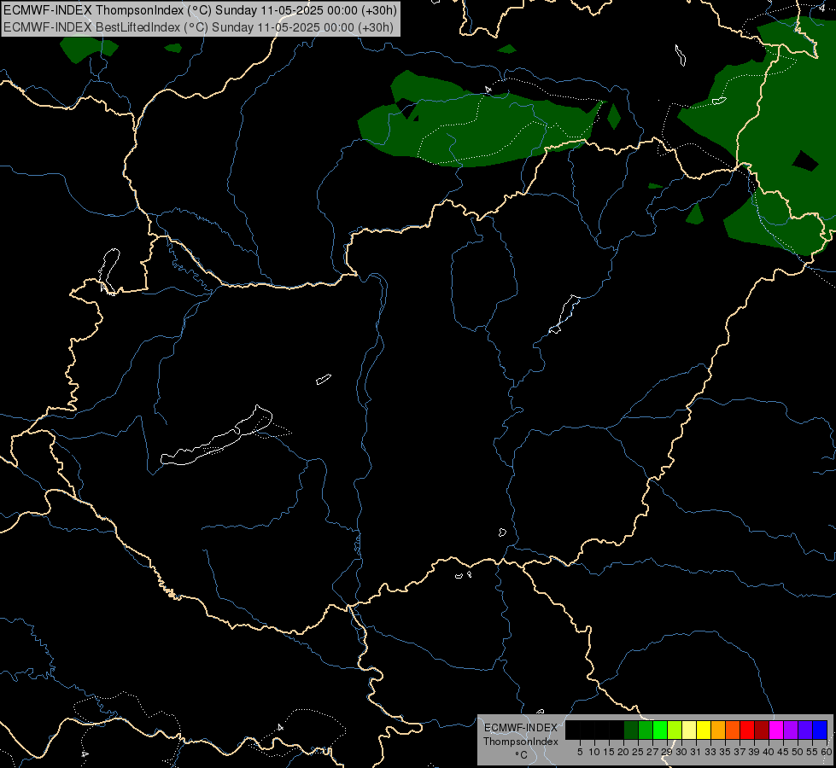Click the legend tick value "20"
The height and width of the screenshot is (768, 836).
[623, 752]
